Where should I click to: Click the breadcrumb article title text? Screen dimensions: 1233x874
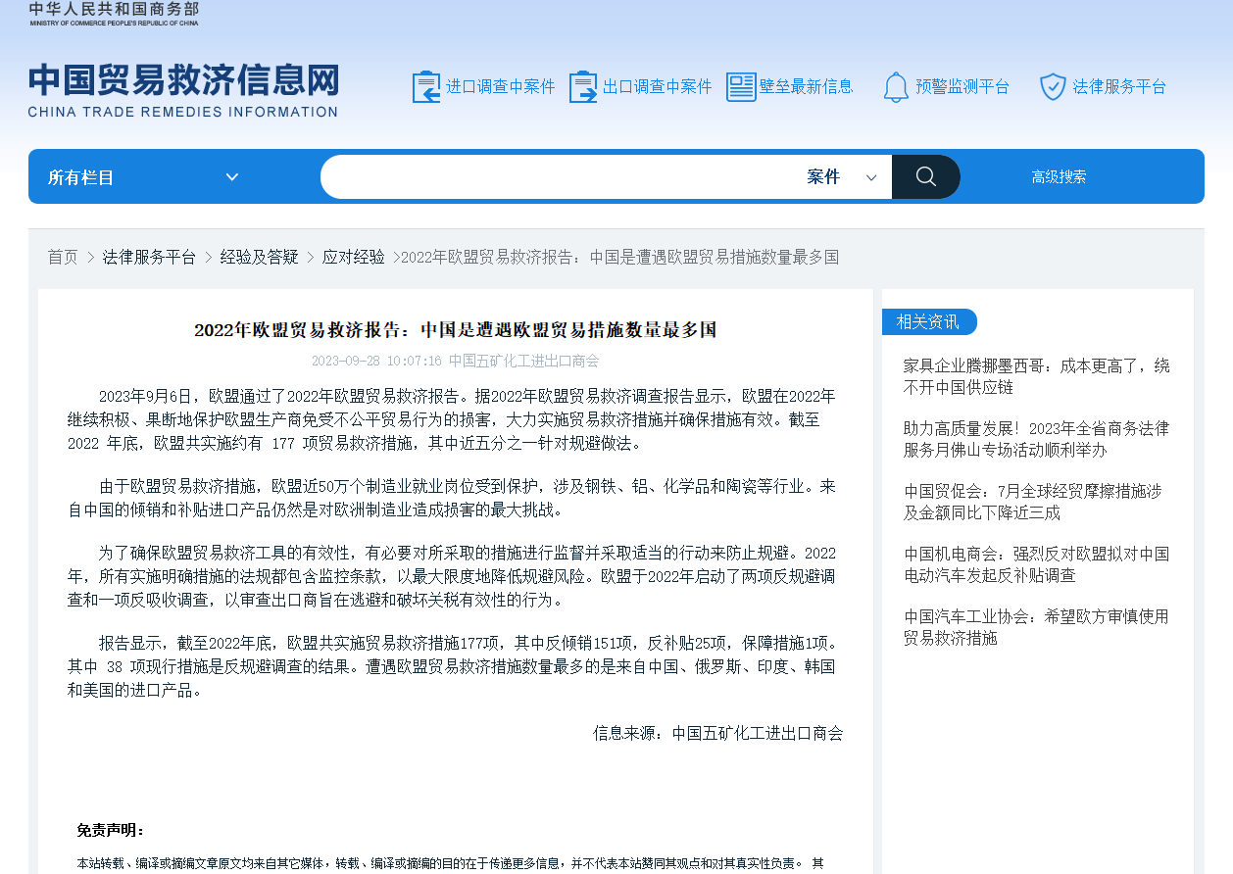(619, 257)
